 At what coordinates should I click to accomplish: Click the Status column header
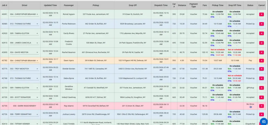[250, 5]
